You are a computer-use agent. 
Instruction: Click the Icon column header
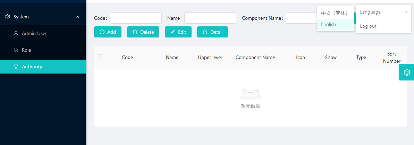click(301, 57)
